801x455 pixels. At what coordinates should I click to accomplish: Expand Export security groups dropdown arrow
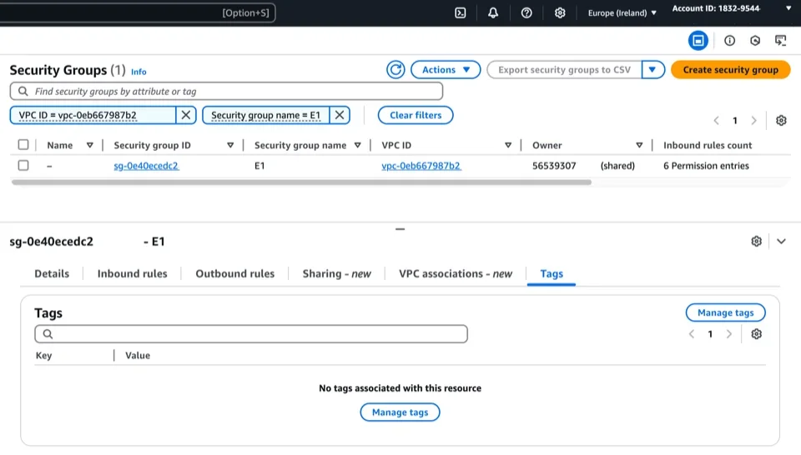coord(652,70)
